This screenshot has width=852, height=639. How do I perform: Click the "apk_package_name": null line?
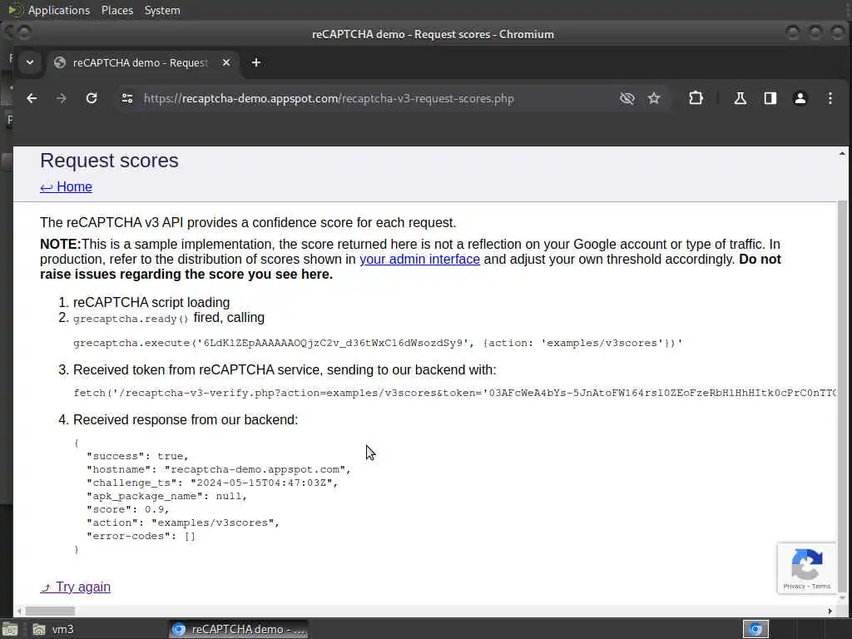tap(166, 496)
